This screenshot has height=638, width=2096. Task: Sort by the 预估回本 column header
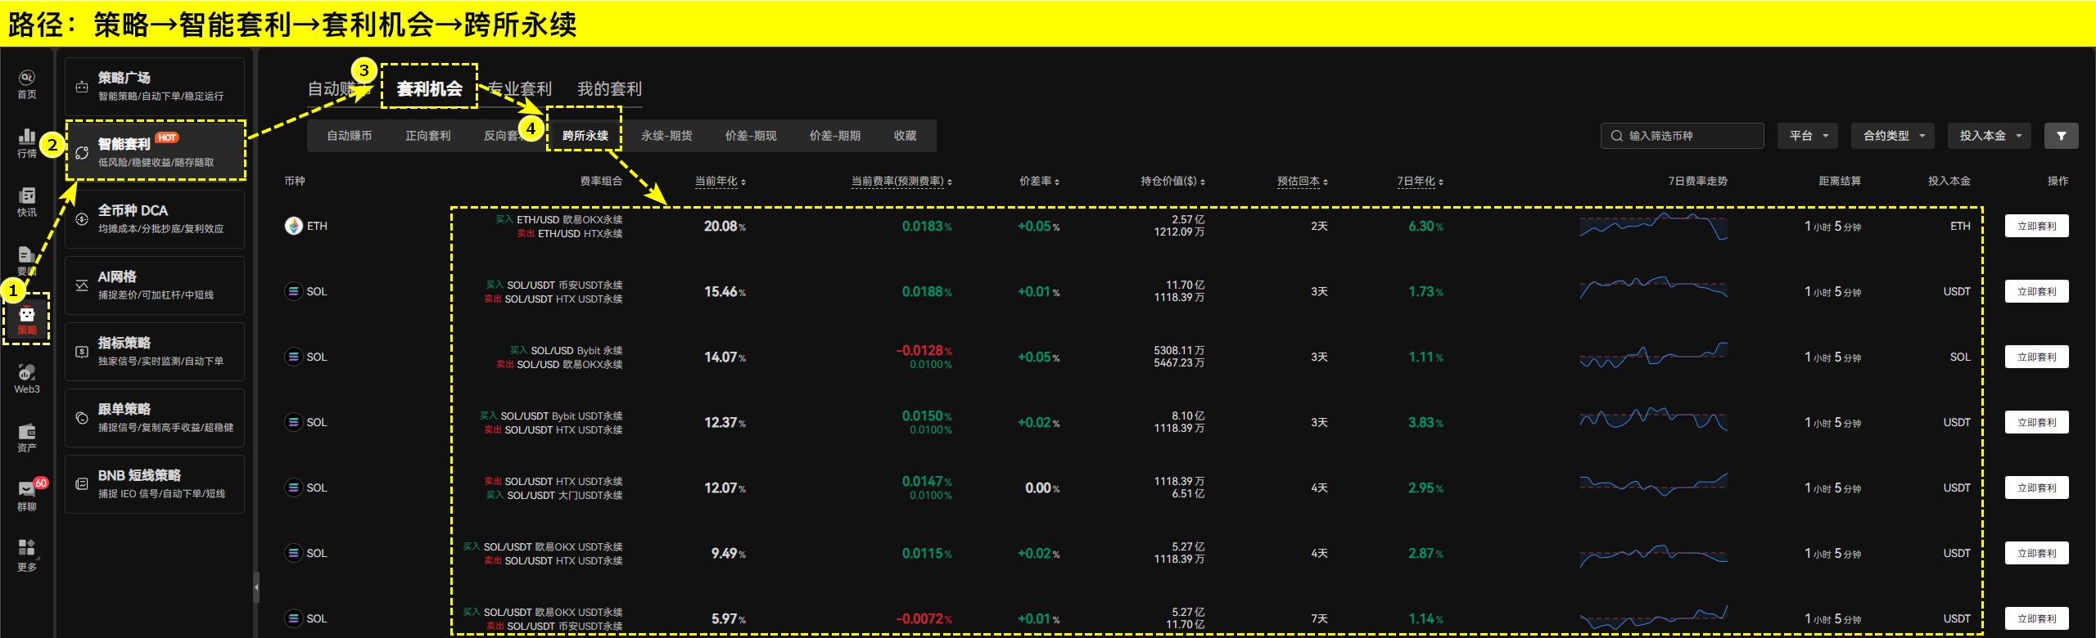[1303, 182]
